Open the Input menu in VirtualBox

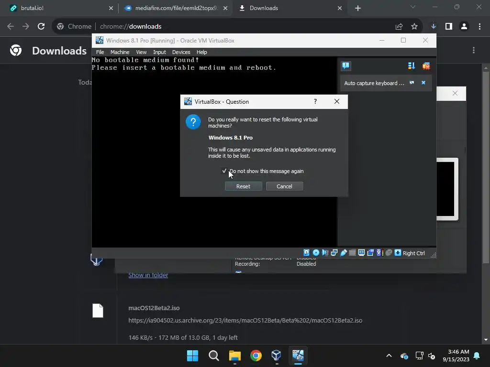[159, 52]
